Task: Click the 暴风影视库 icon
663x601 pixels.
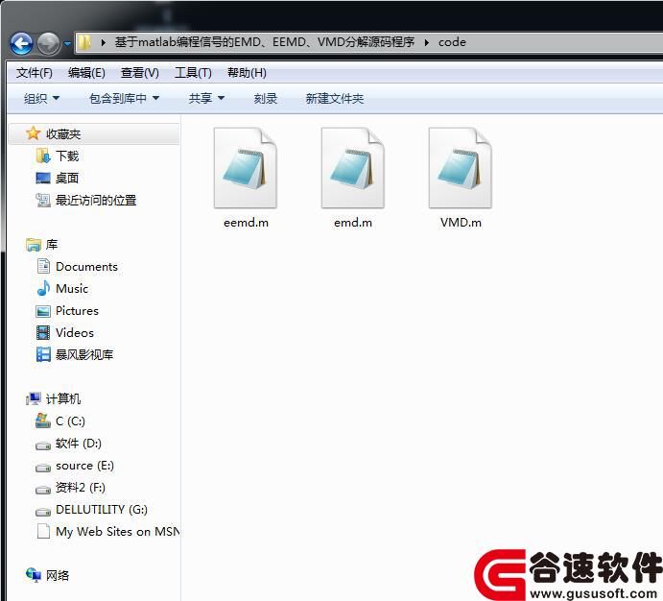Action: pos(43,354)
